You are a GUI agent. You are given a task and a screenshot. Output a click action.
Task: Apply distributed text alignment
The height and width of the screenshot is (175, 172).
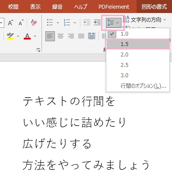click(92, 36)
